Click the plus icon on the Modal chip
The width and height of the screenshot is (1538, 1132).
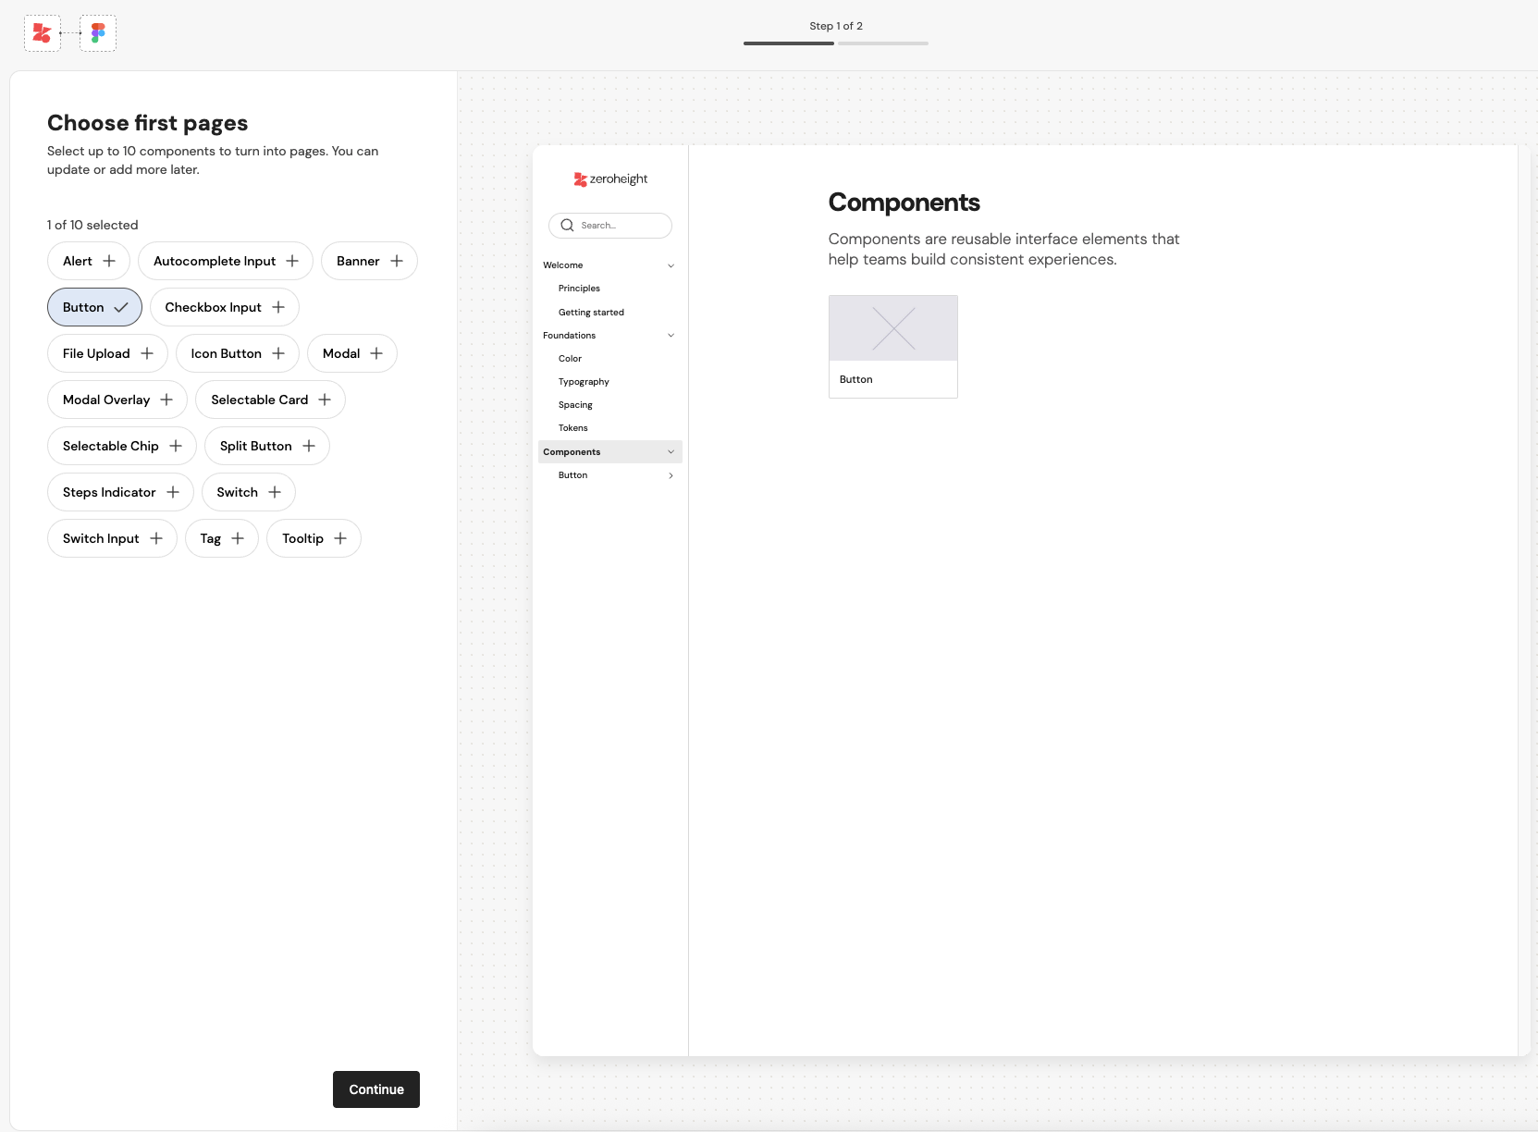[376, 353]
